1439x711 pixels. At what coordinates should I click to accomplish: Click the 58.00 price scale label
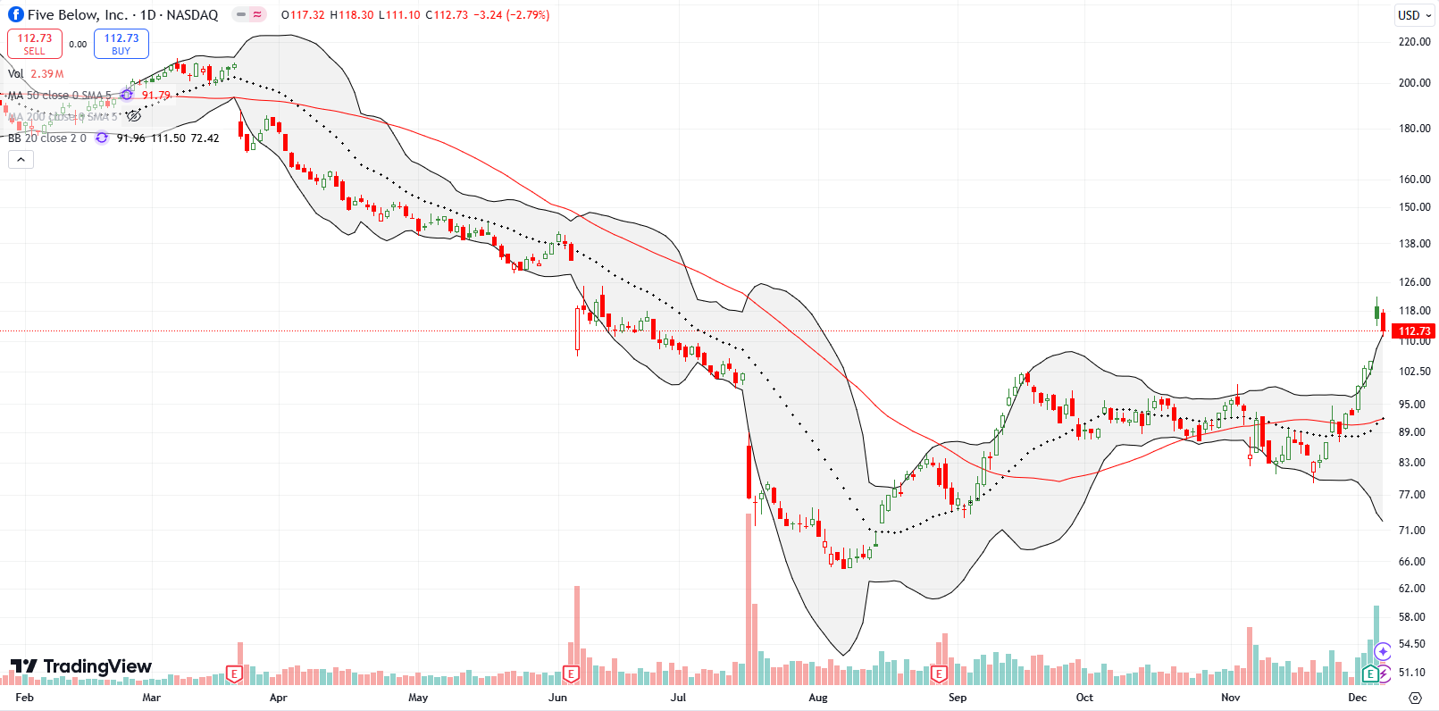[x=1412, y=617]
